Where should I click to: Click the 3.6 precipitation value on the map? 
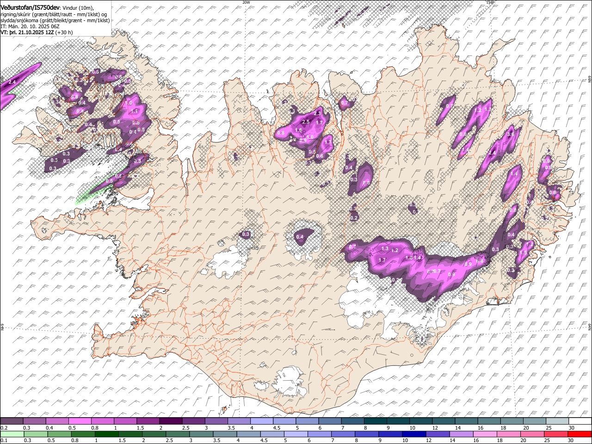click(511, 134)
